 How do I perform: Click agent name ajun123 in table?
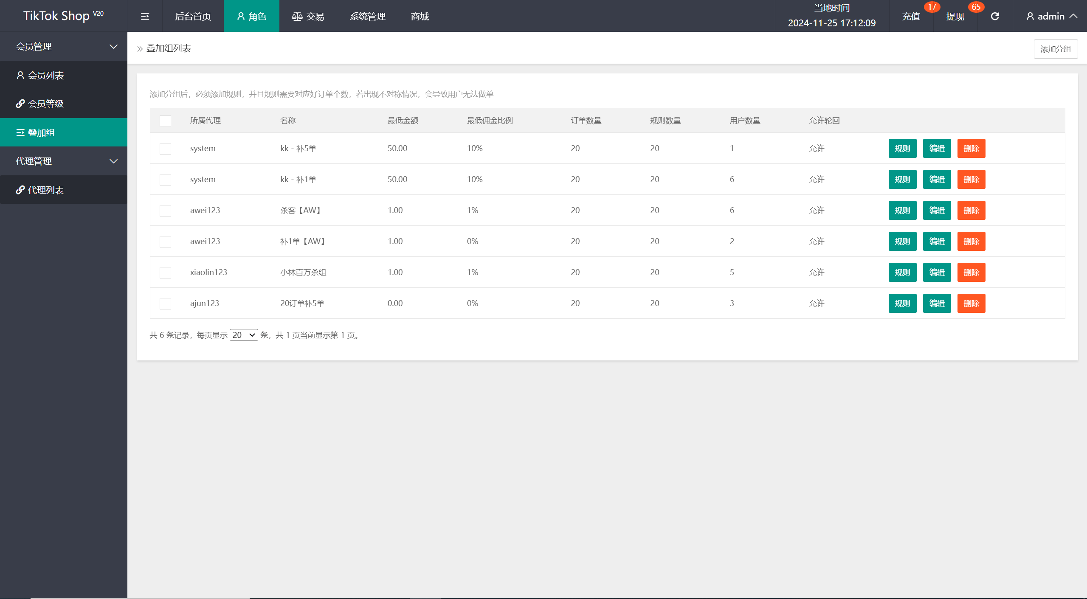pos(205,303)
